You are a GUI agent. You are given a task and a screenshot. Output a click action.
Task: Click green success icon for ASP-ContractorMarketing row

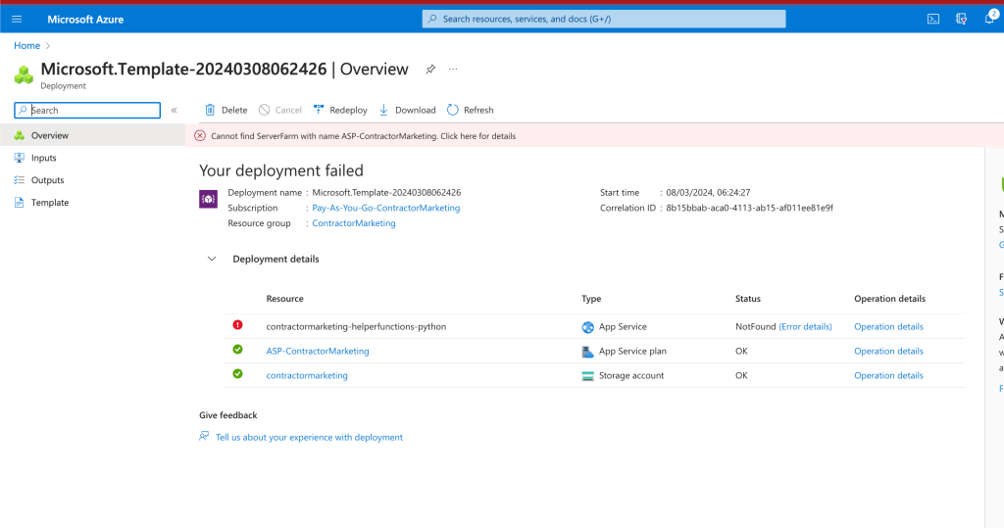[237, 350]
